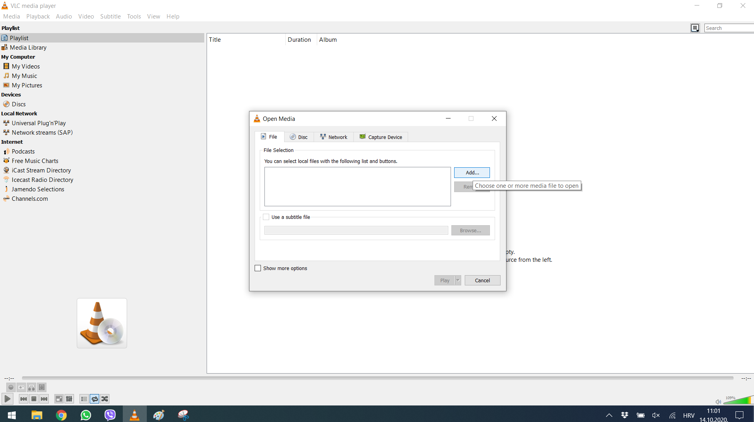Open the extended settings equalizer
This screenshot has height=422, width=754.
coord(69,399)
